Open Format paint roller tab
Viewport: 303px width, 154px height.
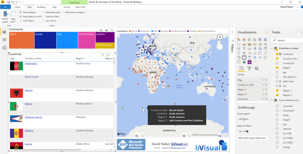[249, 68]
